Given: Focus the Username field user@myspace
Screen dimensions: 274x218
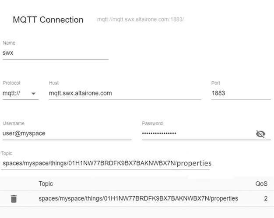Looking at the screenshot, I should tap(67, 133).
